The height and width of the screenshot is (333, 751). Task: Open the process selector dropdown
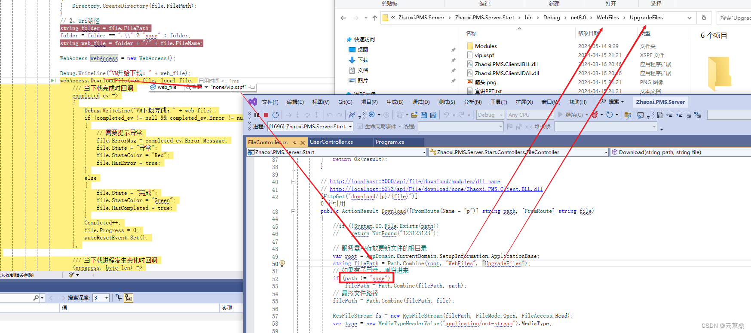point(350,127)
